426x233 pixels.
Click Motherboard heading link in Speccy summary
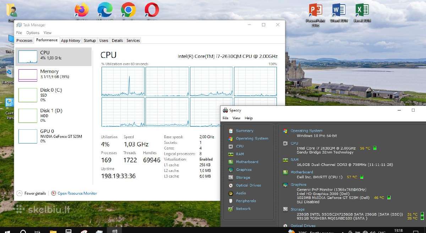coord(302,172)
